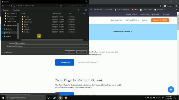Click the Search Collection field
Image resolution: width=179 pixels, height=100 pixels.
coord(76,6)
